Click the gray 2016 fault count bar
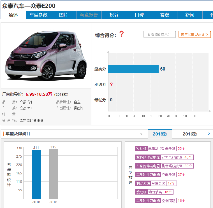Viewport: 213px width, 208px height. (x=53, y=174)
